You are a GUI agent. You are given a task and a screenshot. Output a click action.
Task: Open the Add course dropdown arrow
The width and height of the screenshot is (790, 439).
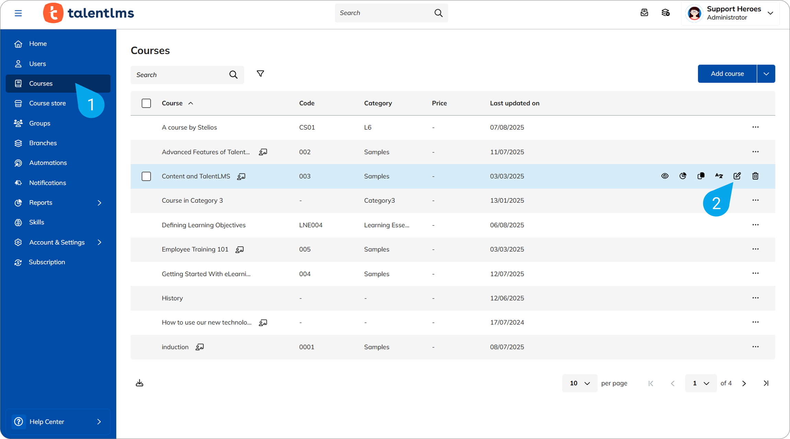coord(766,74)
